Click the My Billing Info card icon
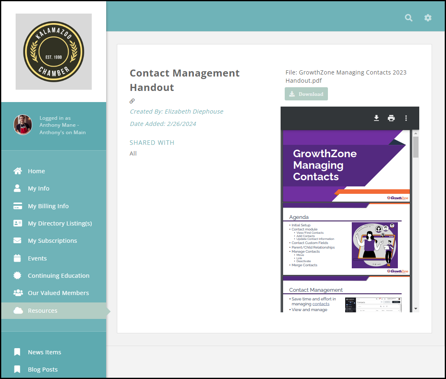446x379 pixels. 18,206
